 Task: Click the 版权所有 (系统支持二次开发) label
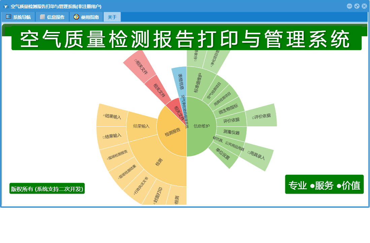tap(47, 189)
